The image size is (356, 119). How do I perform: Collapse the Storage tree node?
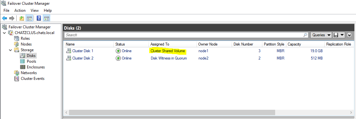tap(11, 50)
